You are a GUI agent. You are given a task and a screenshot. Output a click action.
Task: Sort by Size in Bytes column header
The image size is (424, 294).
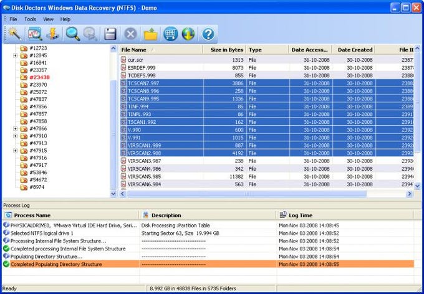pyautogui.click(x=224, y=50)
